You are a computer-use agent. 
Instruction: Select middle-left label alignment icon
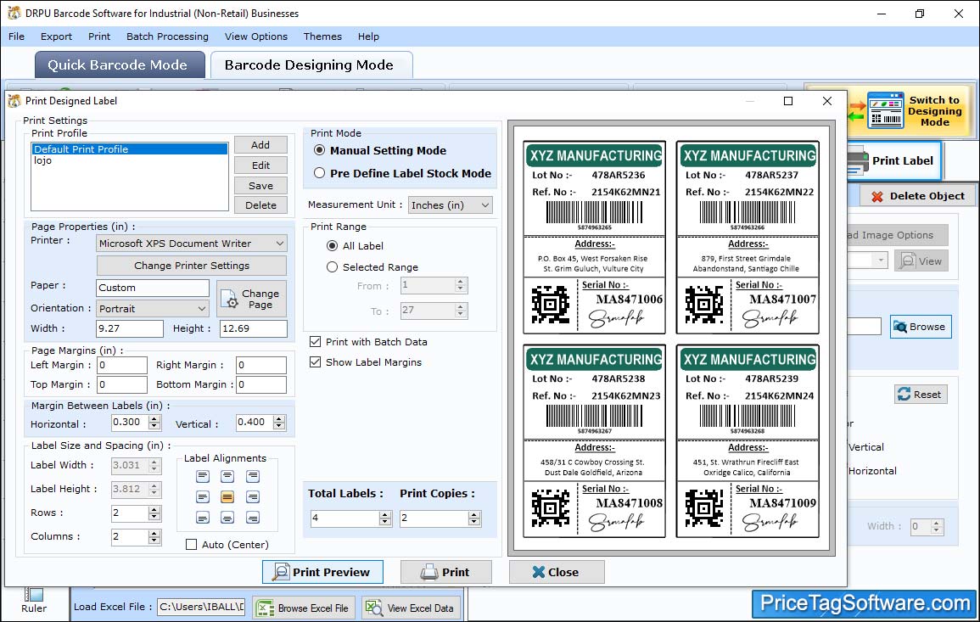click(x=203, y=497)
